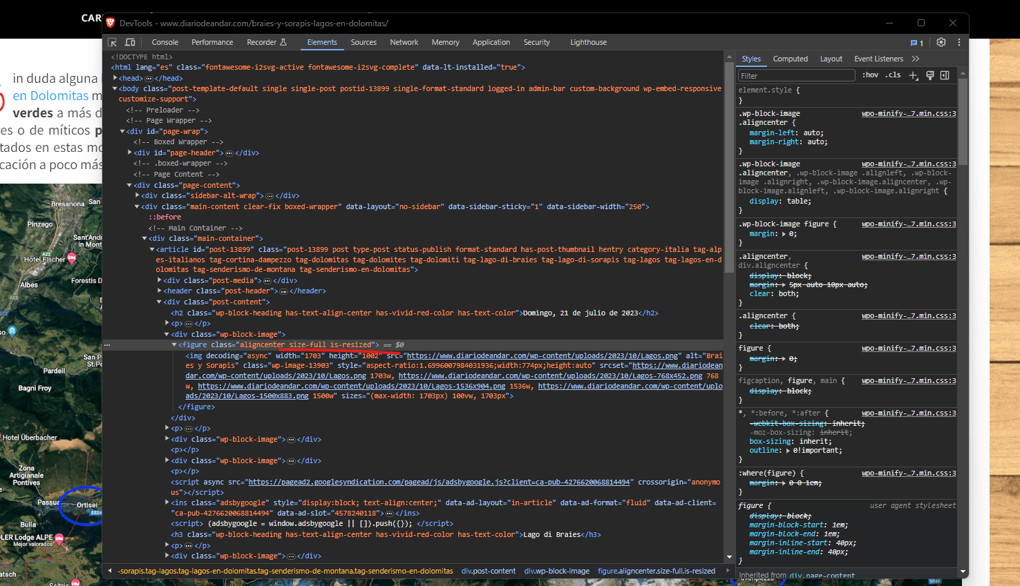Click Hotel Fischer marker on the map
Screen dimensions: 1020x586
click(x=71, y=259)
